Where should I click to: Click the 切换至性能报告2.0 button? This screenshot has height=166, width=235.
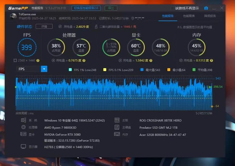pyautogui.click(x=86, y=8)
